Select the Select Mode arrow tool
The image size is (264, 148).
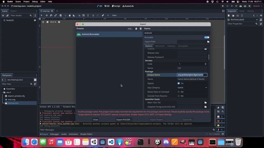(x=41, y=16)
